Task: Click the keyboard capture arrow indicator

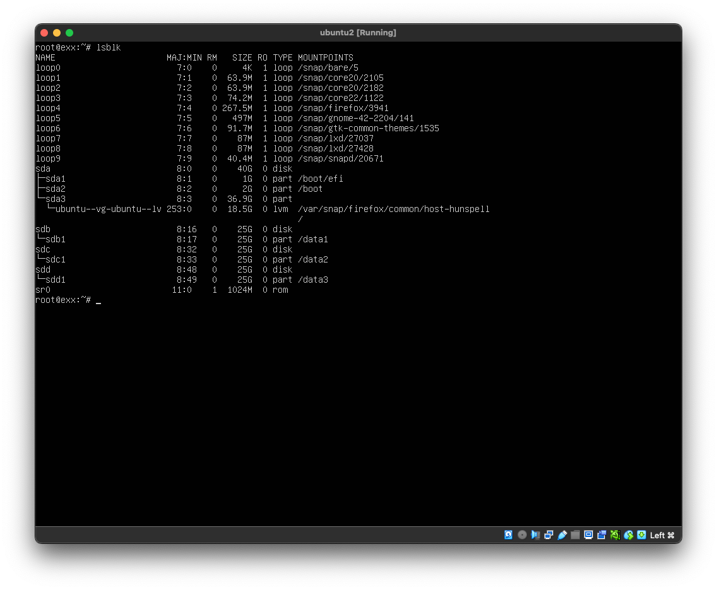Action: 641,534
